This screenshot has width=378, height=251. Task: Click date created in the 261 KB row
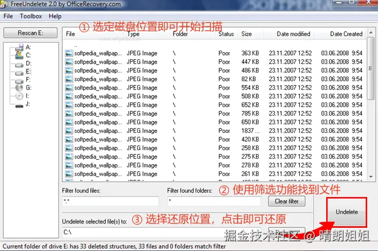[342, 174]
